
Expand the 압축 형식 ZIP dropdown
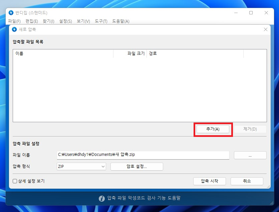pos(81,167)
